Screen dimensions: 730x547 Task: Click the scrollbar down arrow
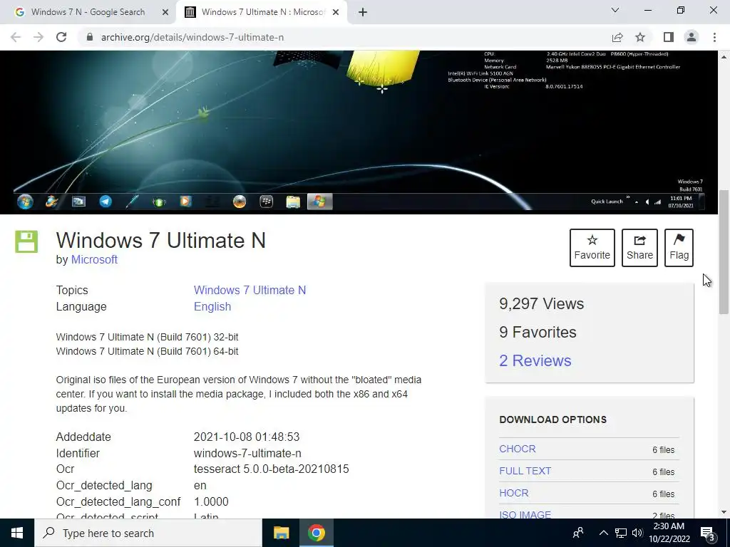[724, 512]
